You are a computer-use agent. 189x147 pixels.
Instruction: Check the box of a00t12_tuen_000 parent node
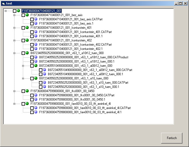32,66
